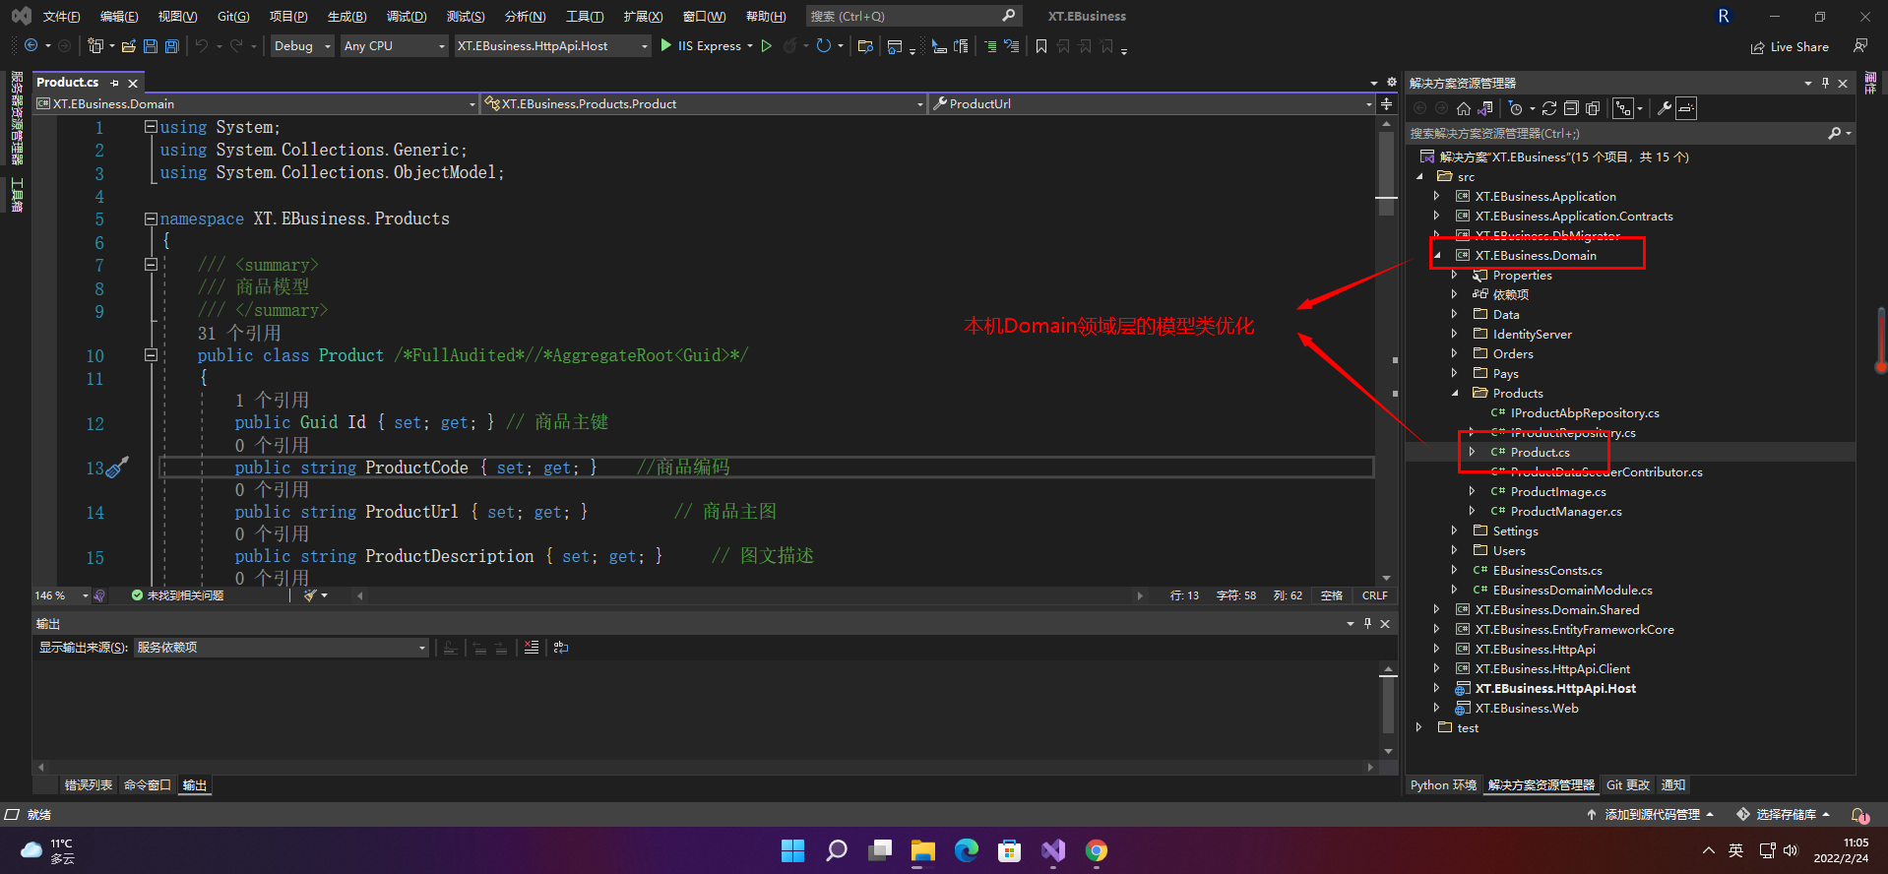Toggle the nested-view tree button in Solution Explorer
The width and height of the screenshot is (1888, 874).
[1623, 108]
